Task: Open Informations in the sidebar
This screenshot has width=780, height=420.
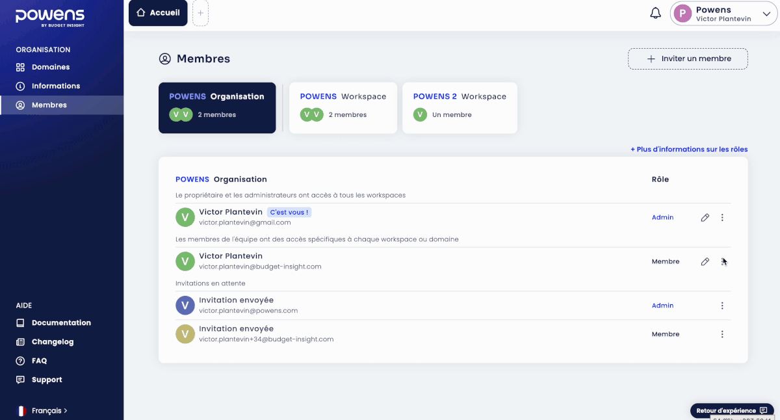Action: tap(55, 86)
